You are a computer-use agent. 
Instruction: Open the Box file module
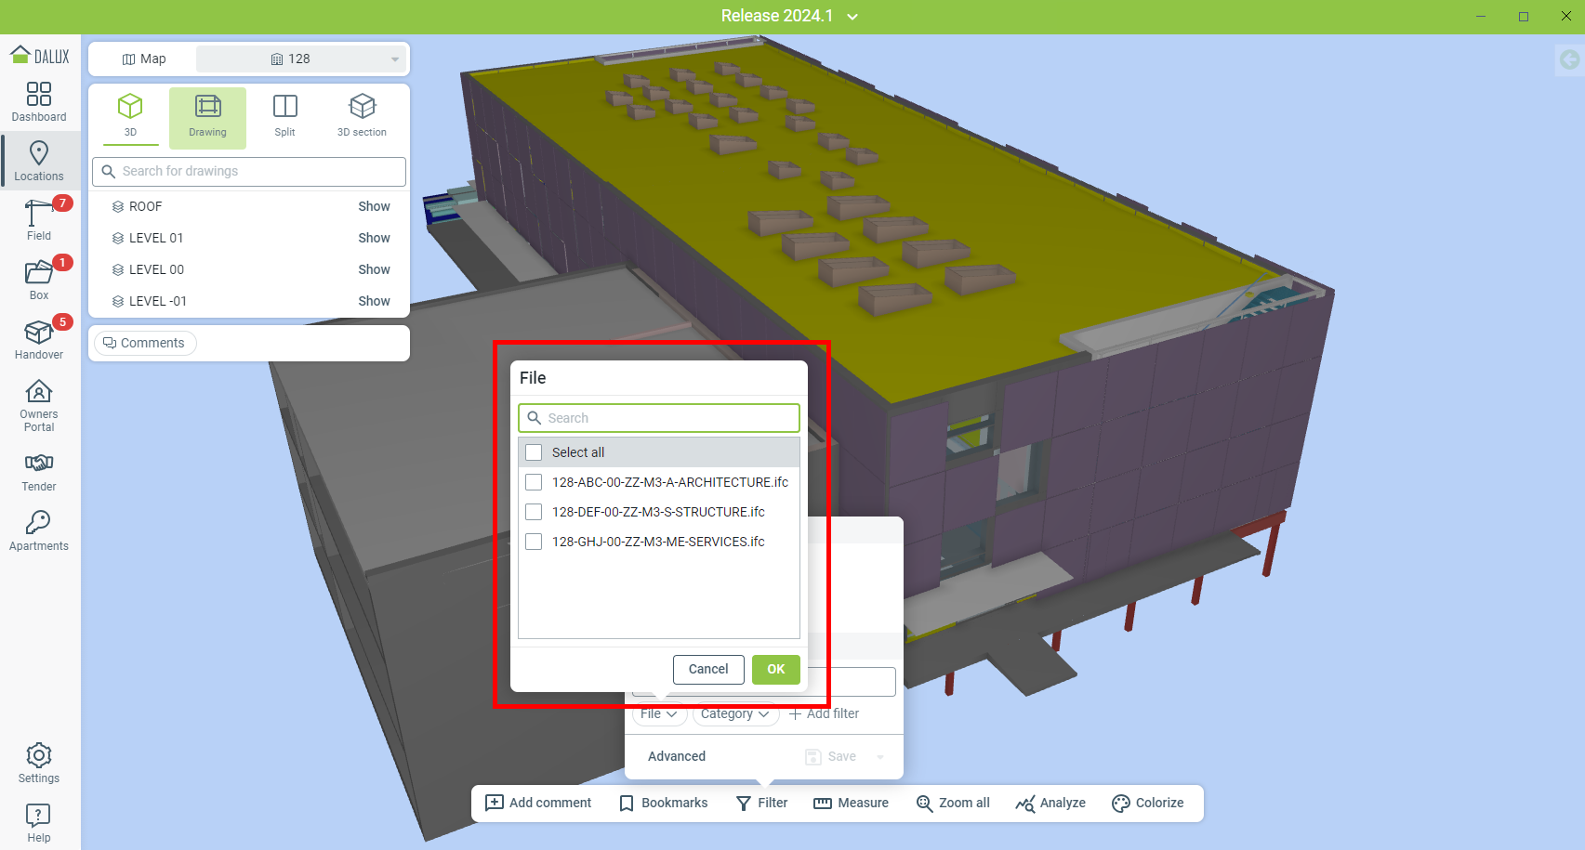click(x=39, y=280)
